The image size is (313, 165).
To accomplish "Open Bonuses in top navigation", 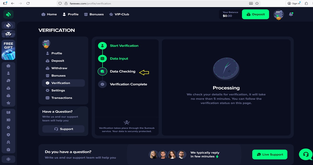I will (94, 14).
